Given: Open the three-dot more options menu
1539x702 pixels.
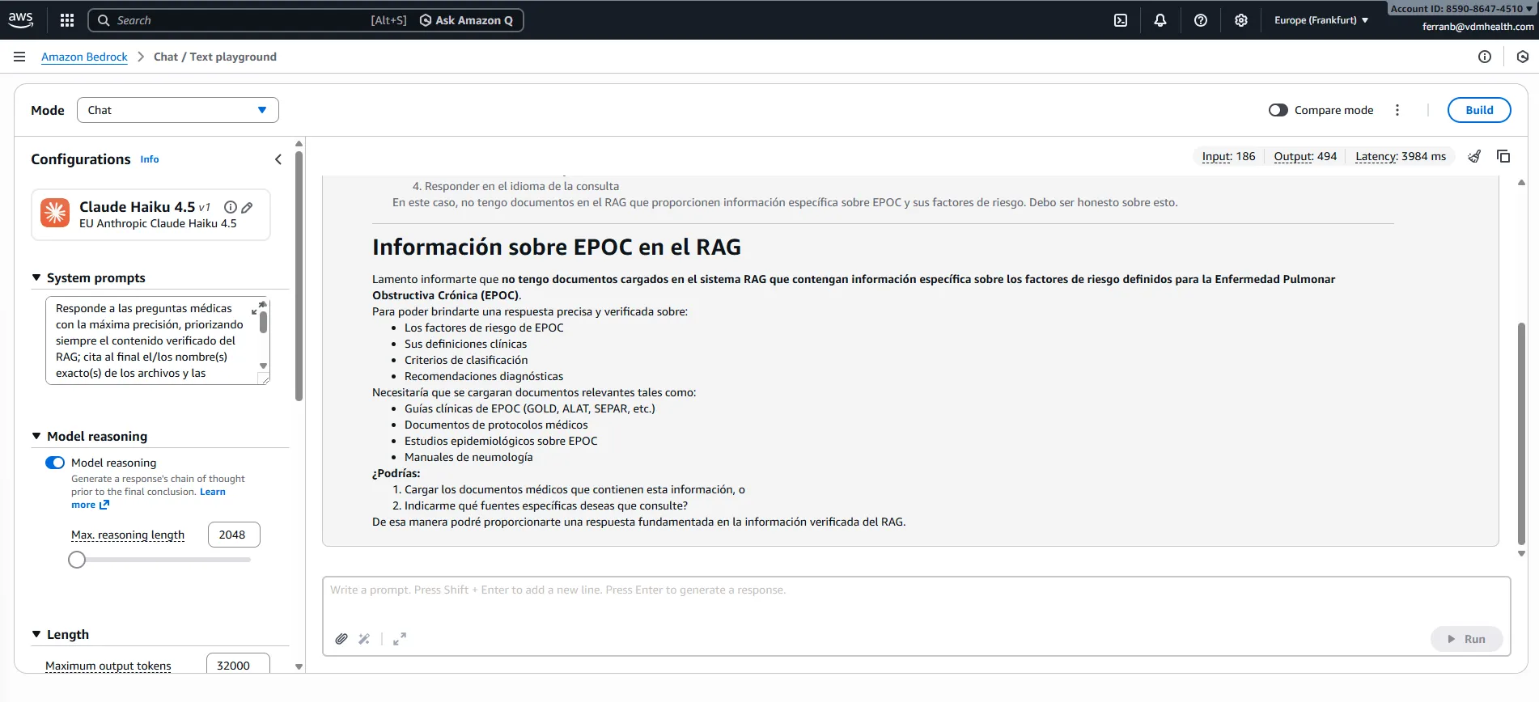Looking at the screenshot, I should [x=1397, y=110].
